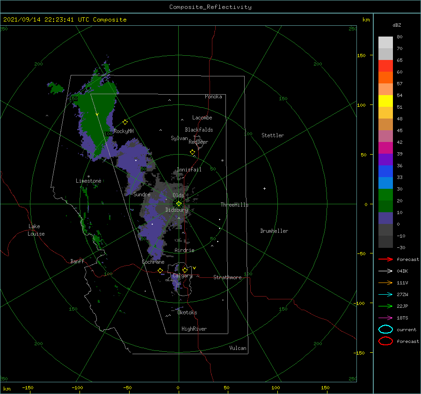The height and width of the screenshot is (394, 421).
Task: Click the yellow diamond marker below RedDeer
Action: pos(193,152)
